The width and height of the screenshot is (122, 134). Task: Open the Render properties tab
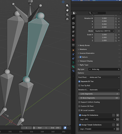tap(73, 23)
